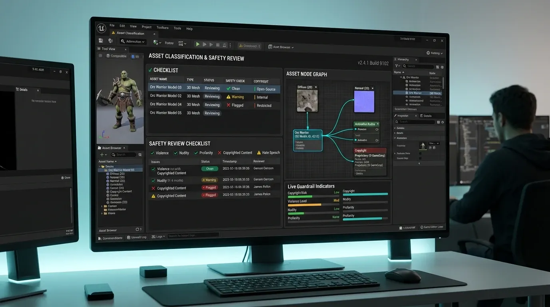Sort by Asset Name column in Asset Browser
The height and width of the screenshot is (307, 550).
(x=108, y=161)
